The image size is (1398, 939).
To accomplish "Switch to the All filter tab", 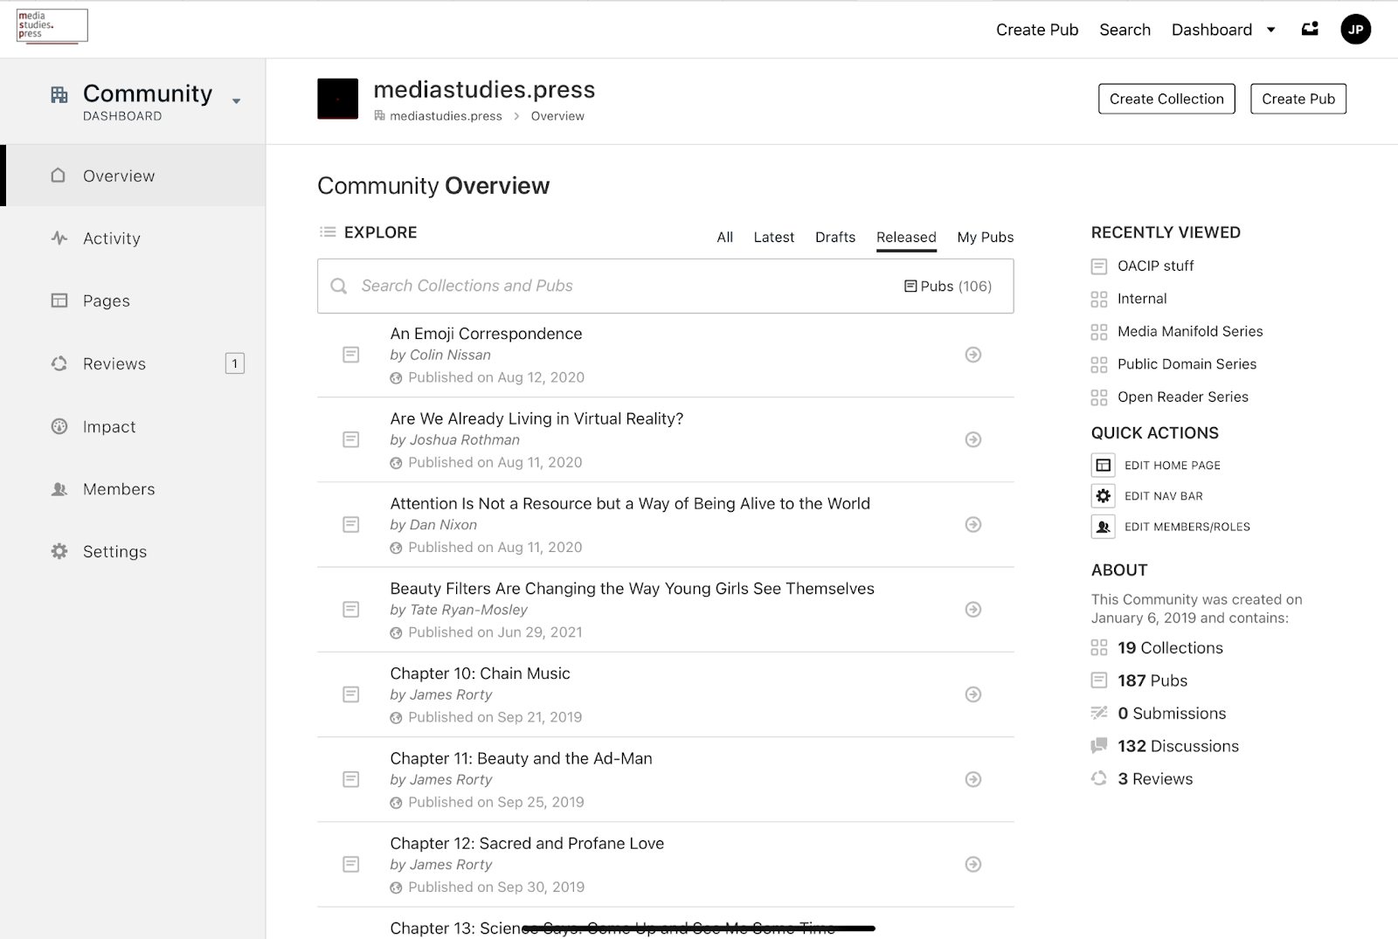I will pyautogui.click(x=725, y=237).
